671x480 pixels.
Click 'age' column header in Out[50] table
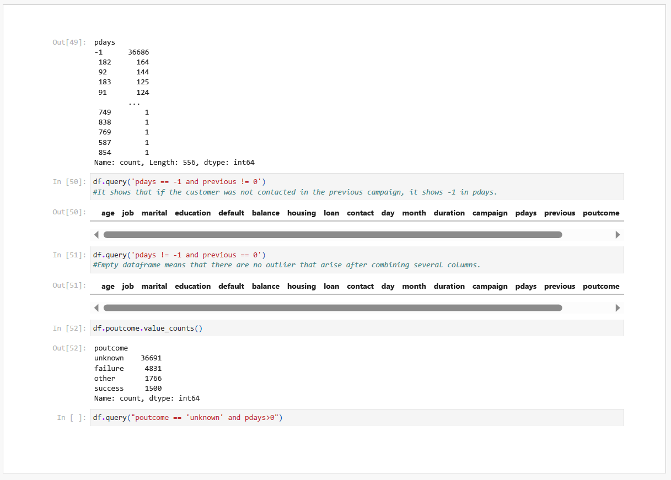click(x=108, y=213)
